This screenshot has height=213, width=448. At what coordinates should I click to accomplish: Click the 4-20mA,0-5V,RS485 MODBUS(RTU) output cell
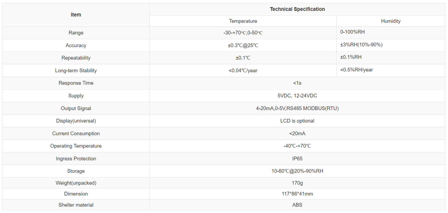(297, 108)
